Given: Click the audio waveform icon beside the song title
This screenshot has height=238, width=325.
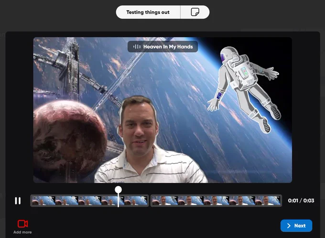Looking at the screenshot, I should [137, 47].
